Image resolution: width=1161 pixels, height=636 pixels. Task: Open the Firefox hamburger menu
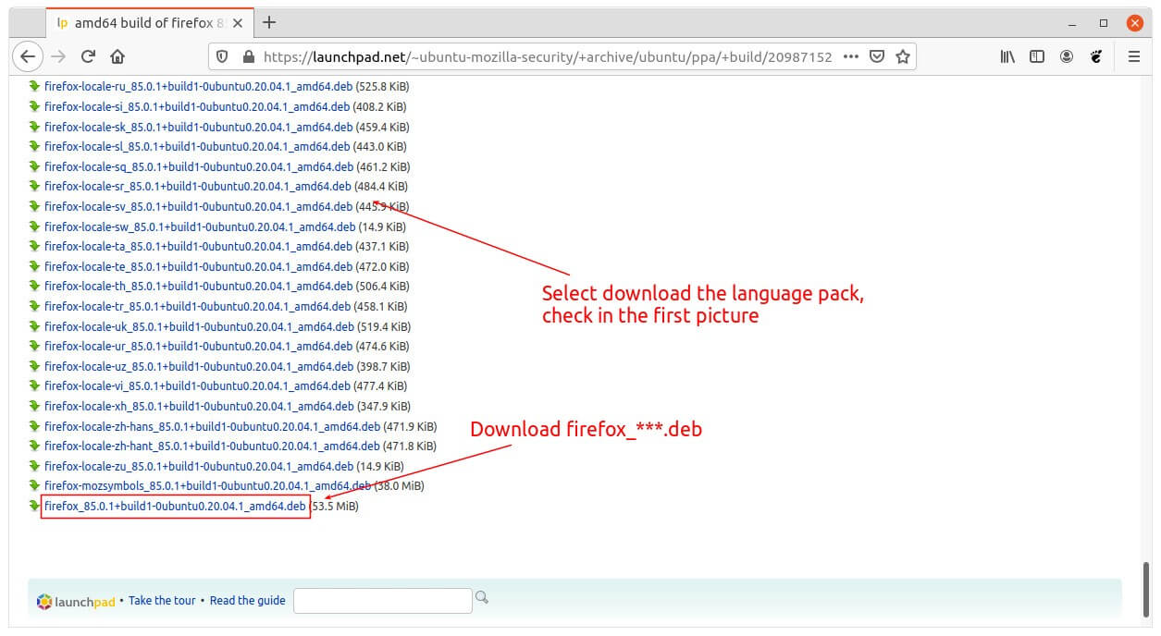1134,56
